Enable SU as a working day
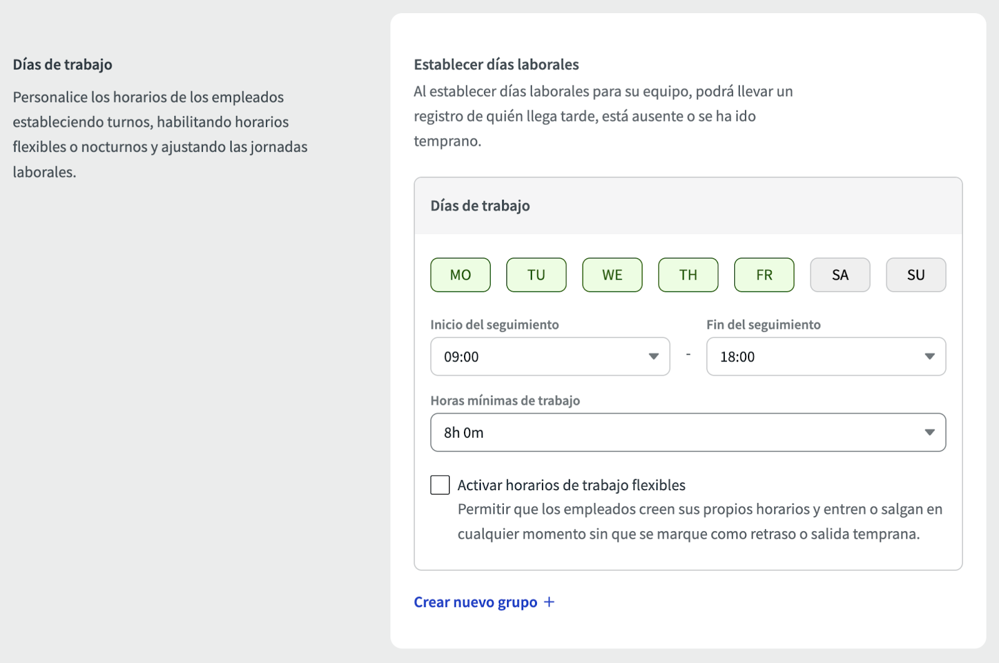Viewport: 999px width, 663px height. (916, 275)
